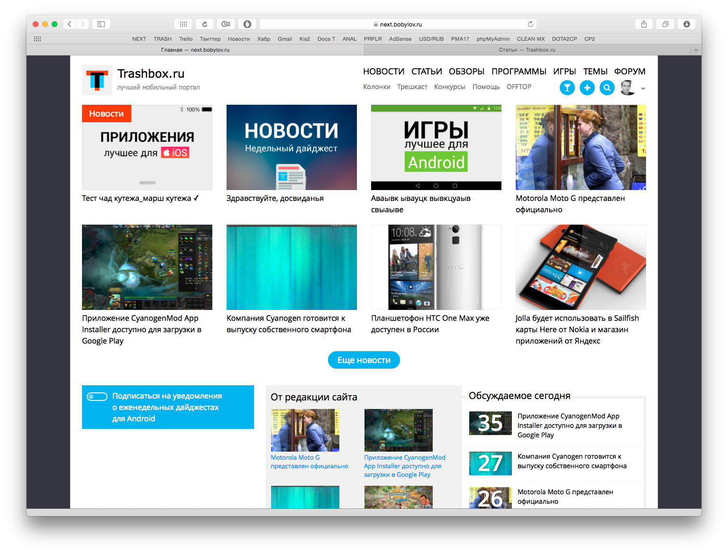Image resolution: width=728 pixels, height=554 pixels.
Task: Click the shield extension icon in the toolbar
Action: tap(247, 24)
